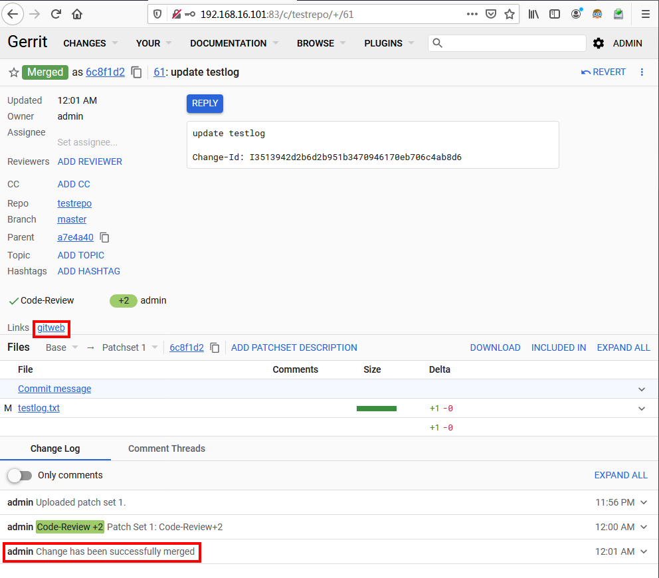Click the +2 Code-Review vote chip
The image size is (659, 578).
click(123, 301)
